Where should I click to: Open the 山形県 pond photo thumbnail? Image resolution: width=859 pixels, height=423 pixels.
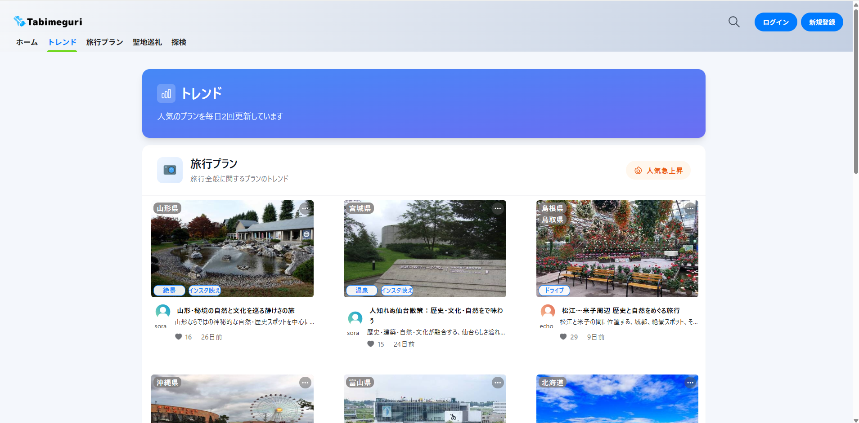tap(232, 249)
